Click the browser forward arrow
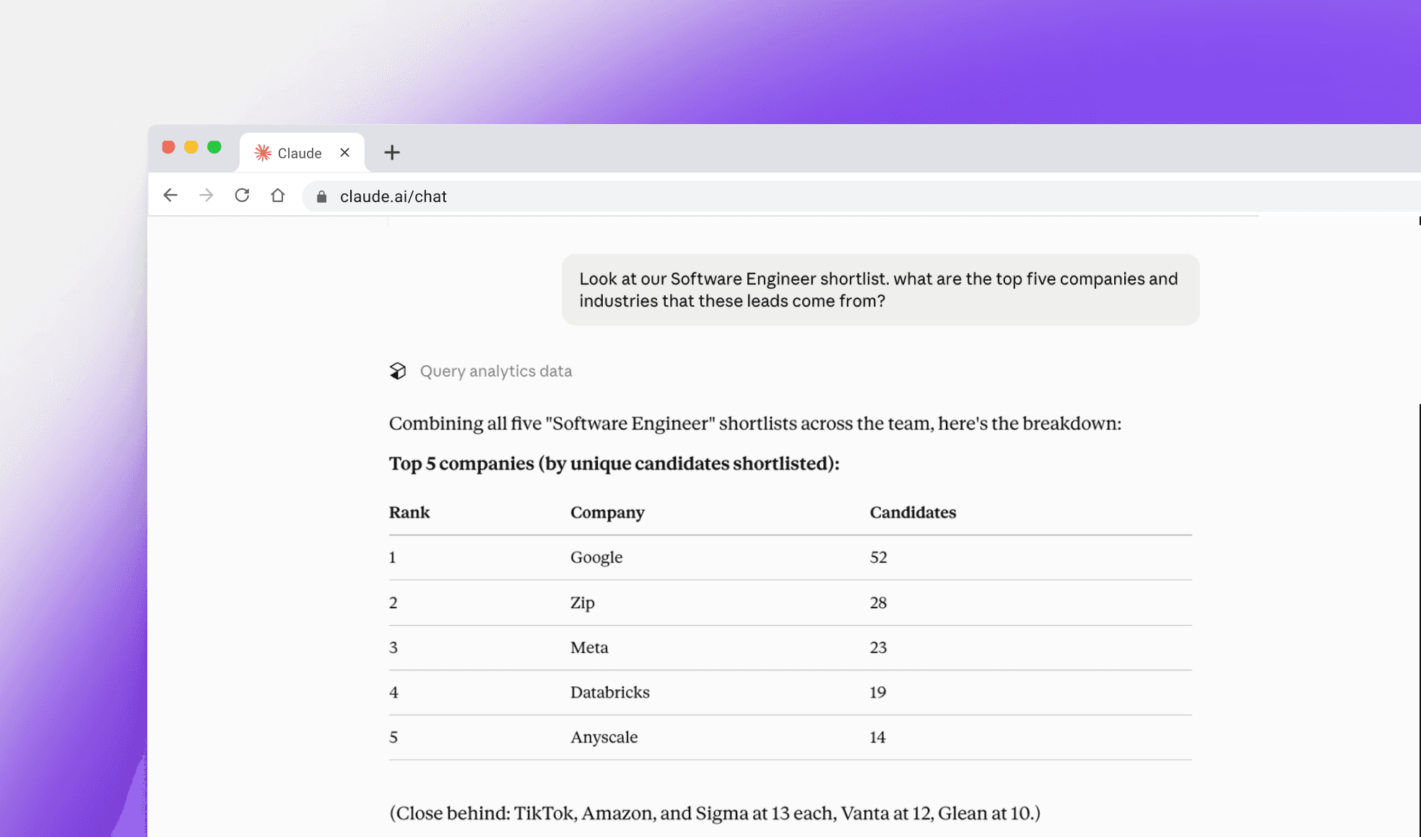 point(207,196)
